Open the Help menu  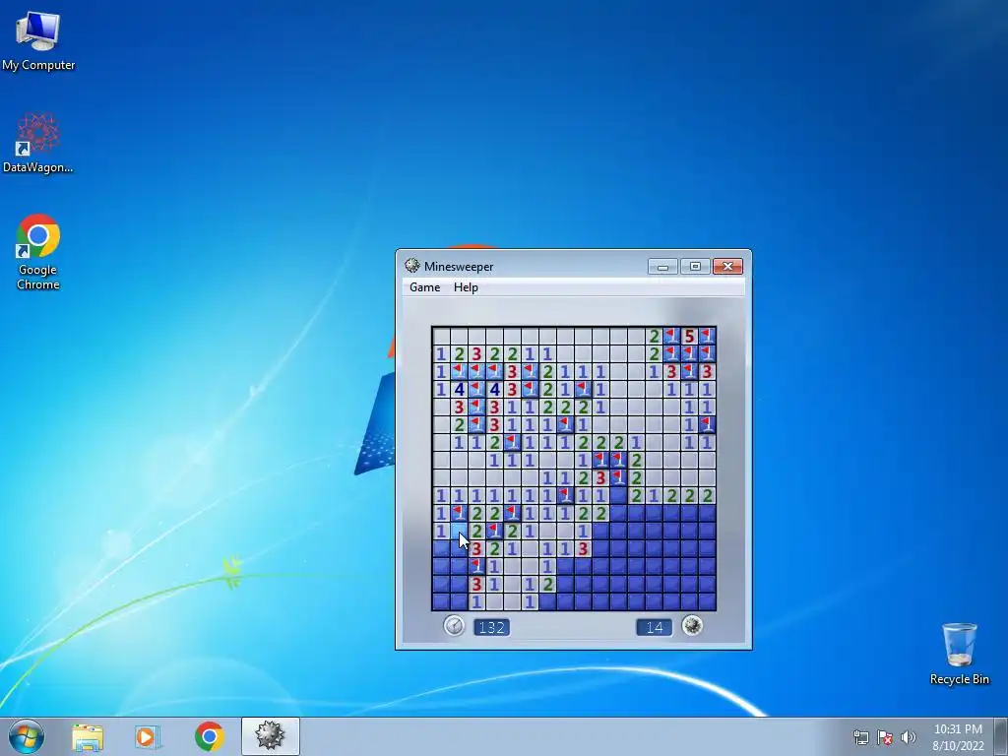point(466,287)
